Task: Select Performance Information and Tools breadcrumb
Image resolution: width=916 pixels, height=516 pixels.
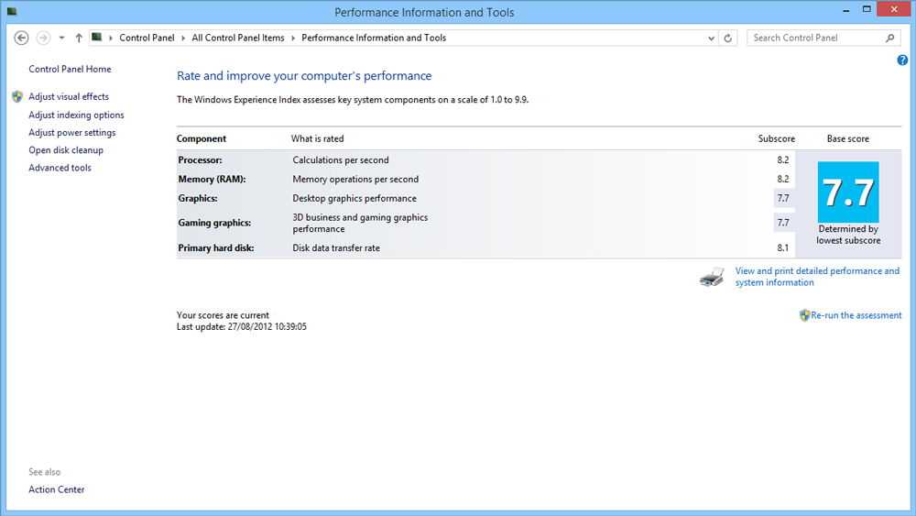Action: tap(374, 38)
